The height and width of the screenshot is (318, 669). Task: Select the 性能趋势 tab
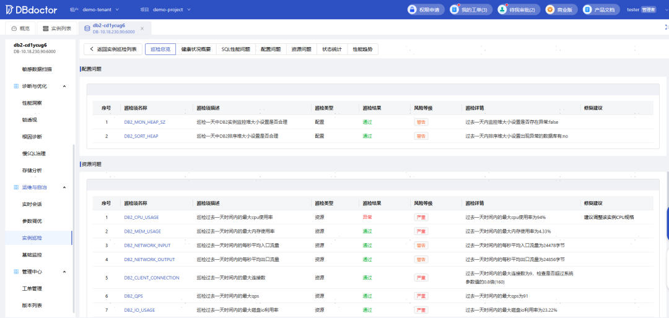(x=362, y=49)
